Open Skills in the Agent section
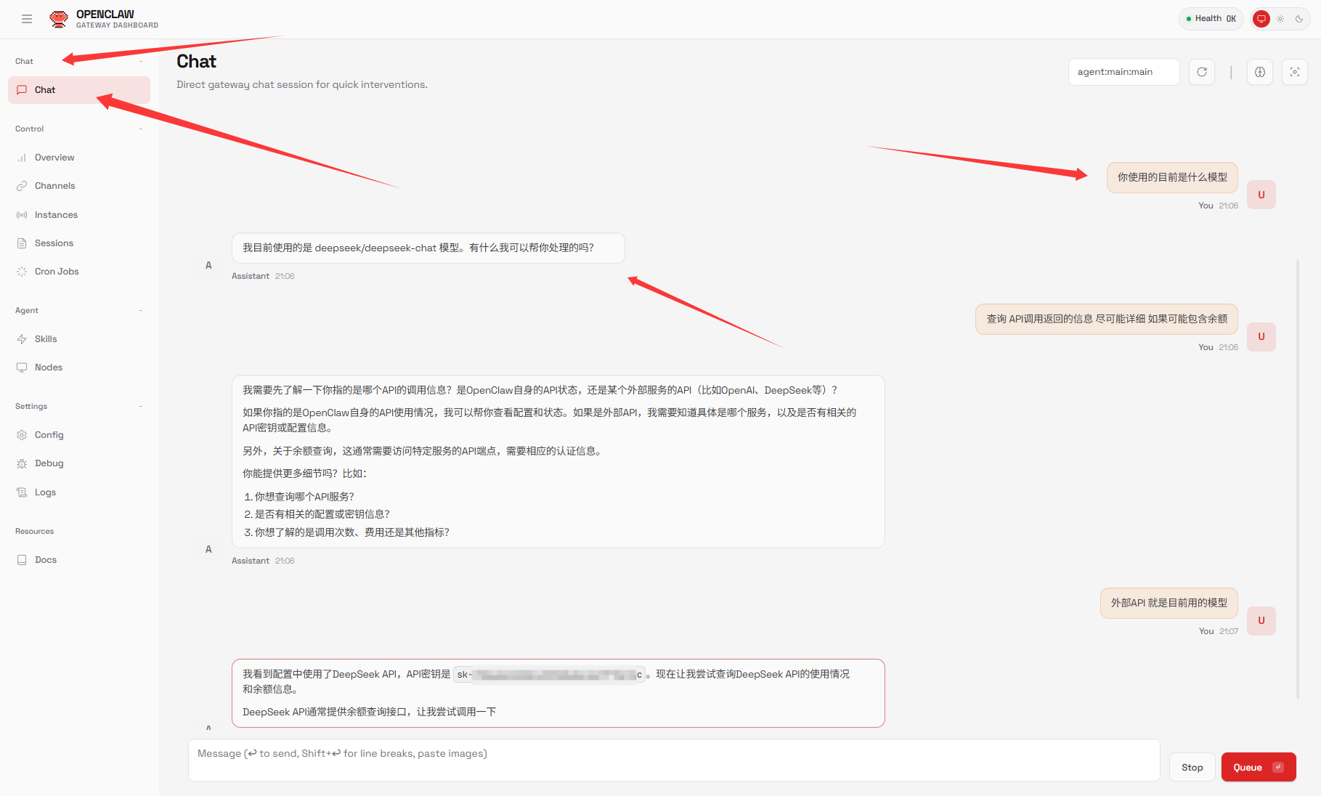Image resolution: width=1321 pixels, height=796 pixels. [x=46, y=339]
